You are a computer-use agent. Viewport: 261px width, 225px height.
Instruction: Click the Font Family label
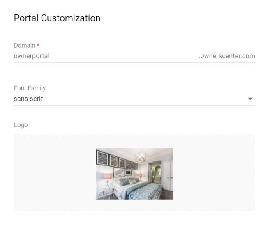point(30,88)
